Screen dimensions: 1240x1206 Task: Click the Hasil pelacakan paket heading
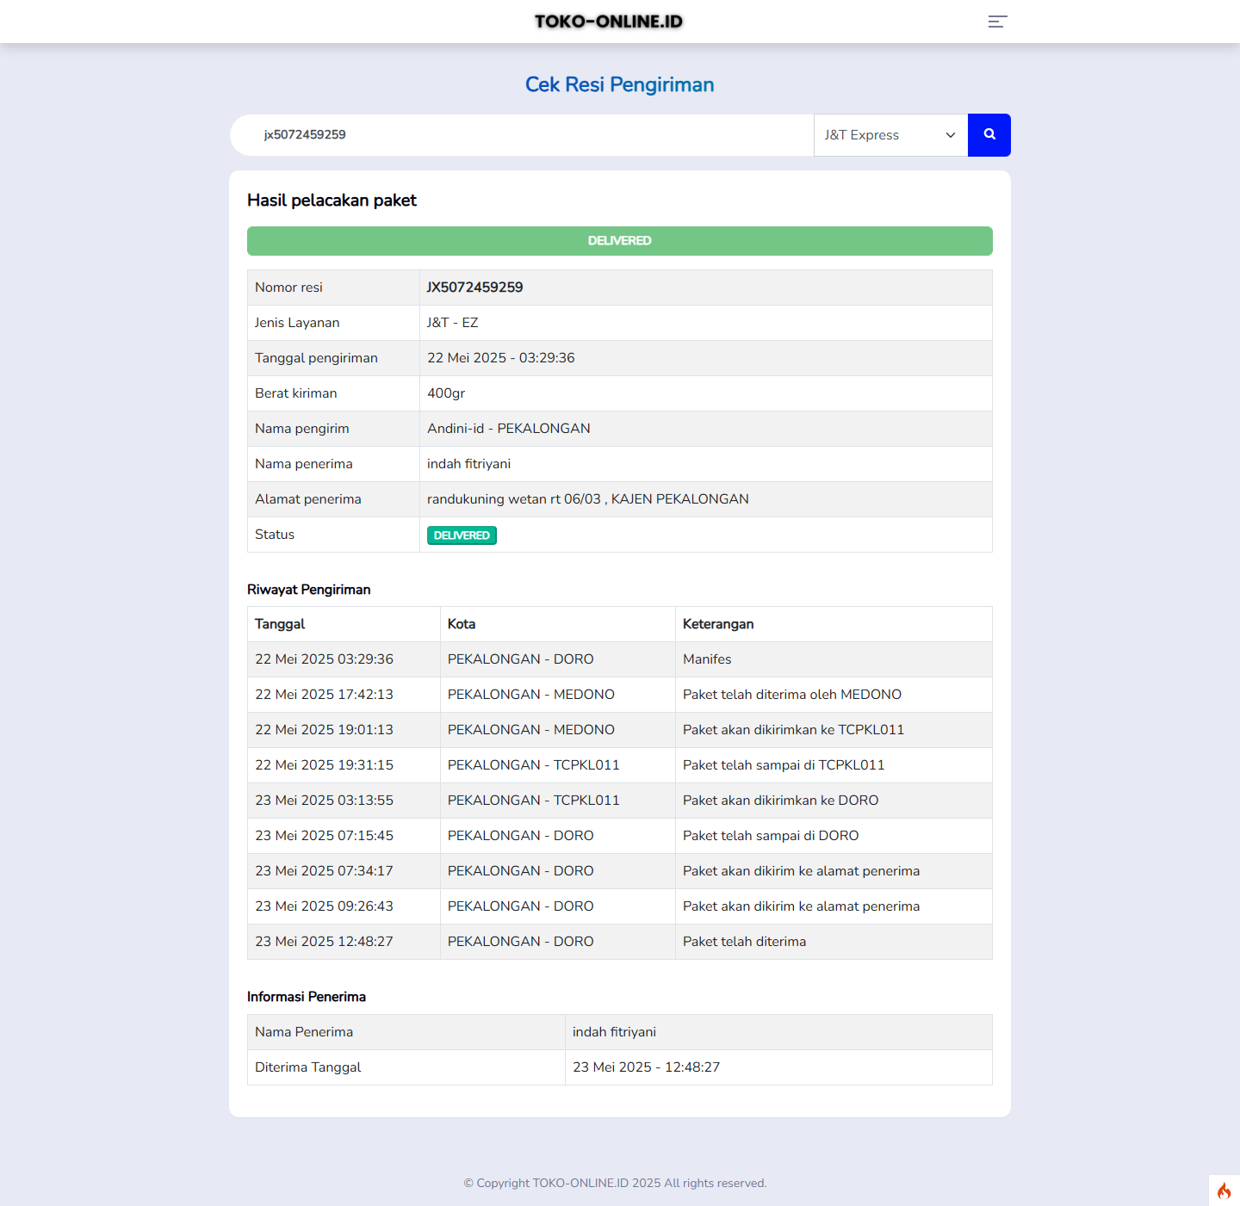[332, 201]
